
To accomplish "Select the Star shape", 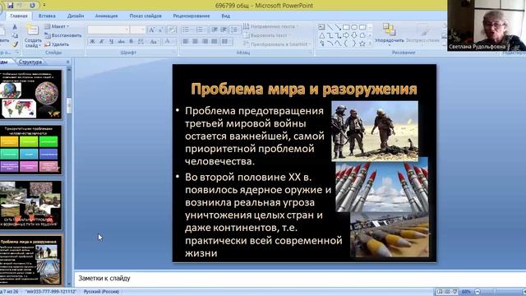I will 362,44.
